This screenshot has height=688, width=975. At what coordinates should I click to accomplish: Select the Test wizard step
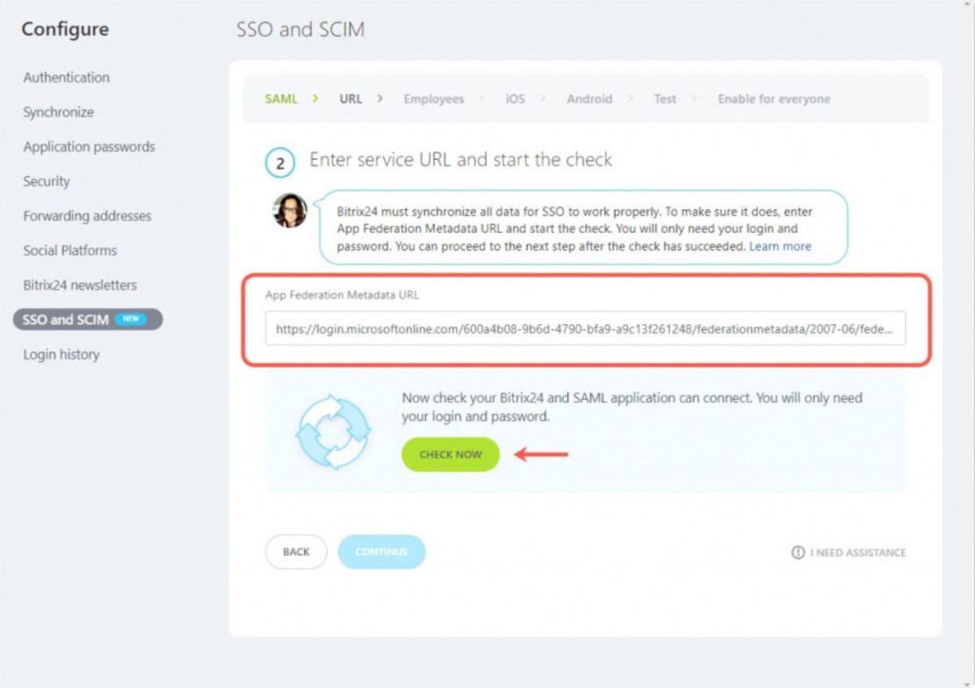665,99
